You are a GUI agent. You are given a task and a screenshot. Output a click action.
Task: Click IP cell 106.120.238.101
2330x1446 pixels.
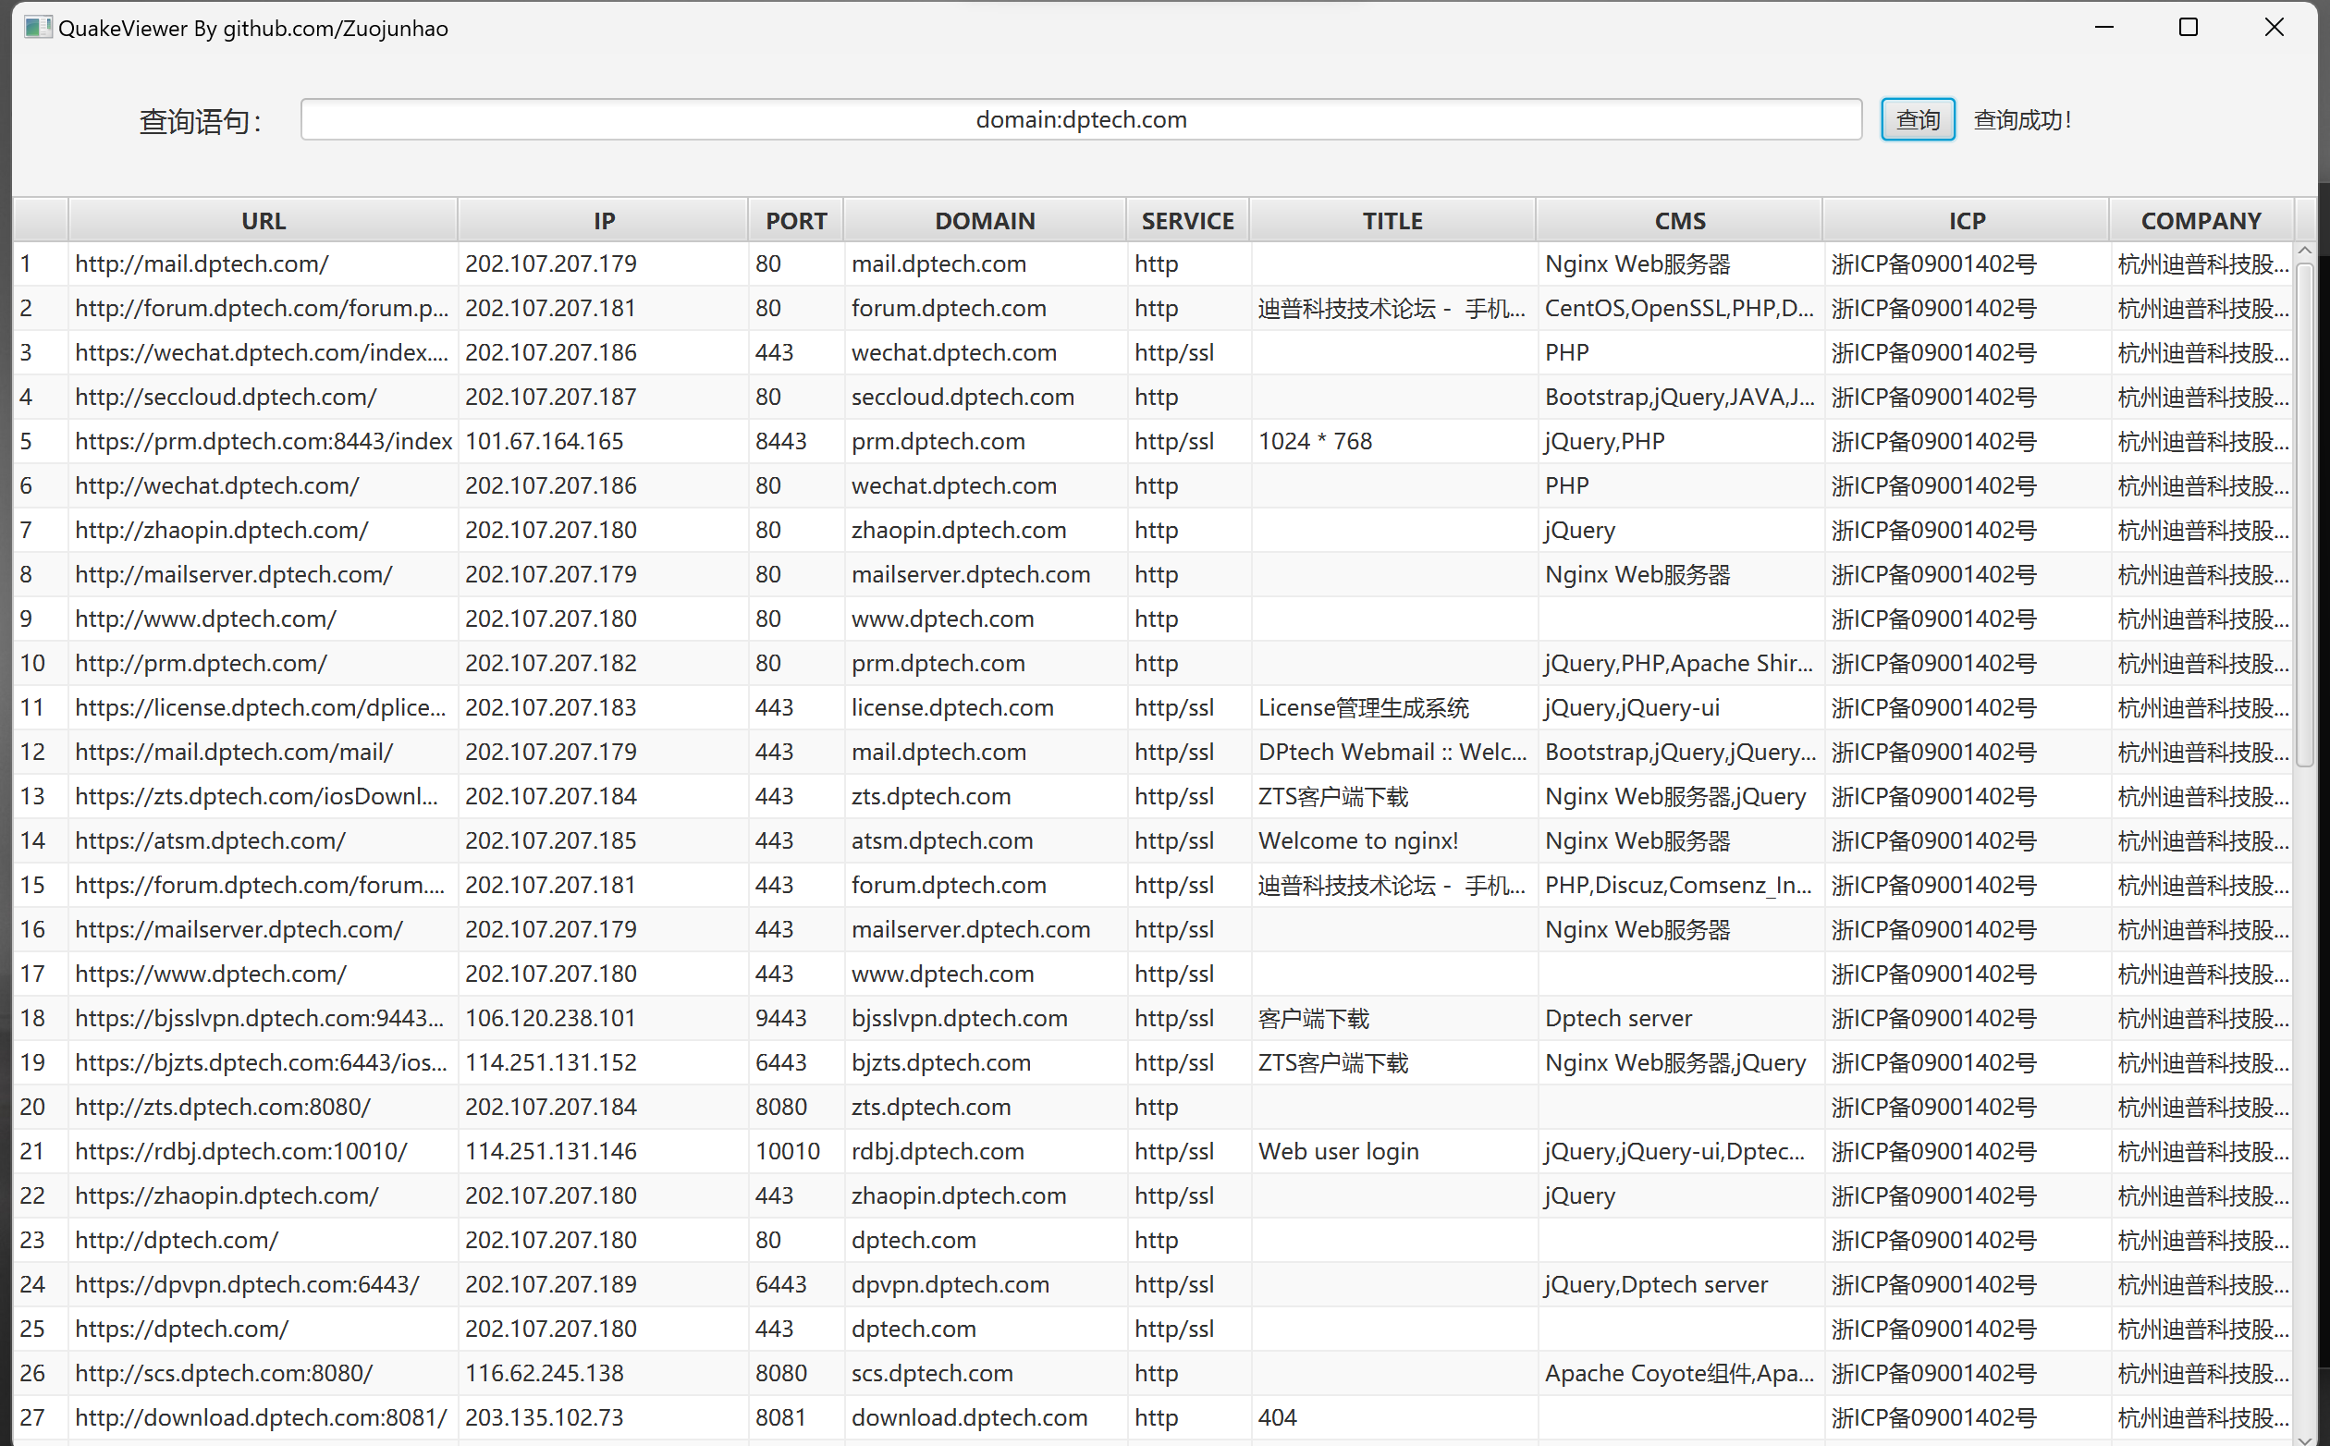pos(550,1019)
